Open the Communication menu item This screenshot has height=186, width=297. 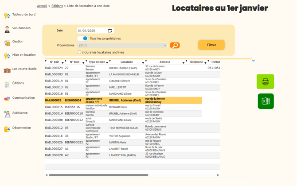(23, 98)
